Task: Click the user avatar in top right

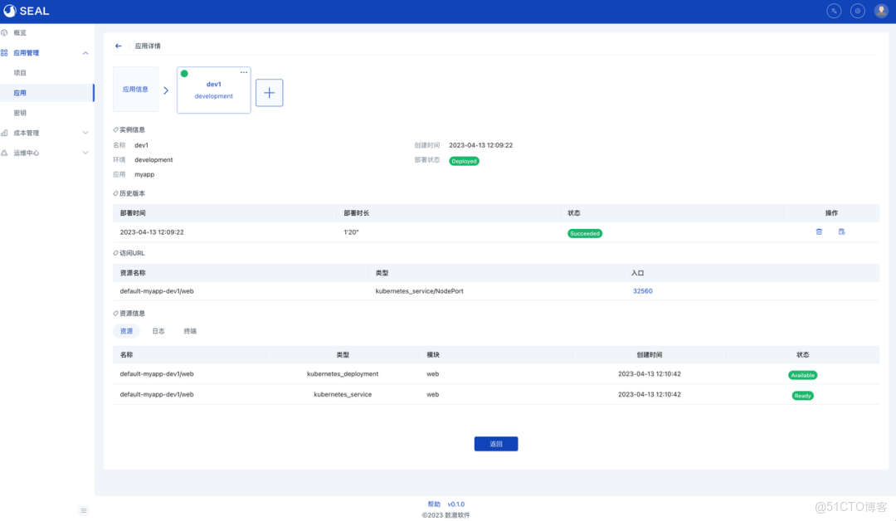Action: tap(881, 11)
